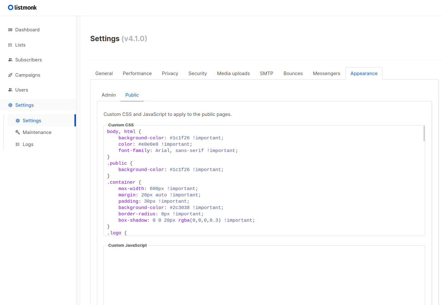The width and height of the screenshot is (442, 305).
Task: Click inside the Custom JavaScript editor
Action: (264, 276)
